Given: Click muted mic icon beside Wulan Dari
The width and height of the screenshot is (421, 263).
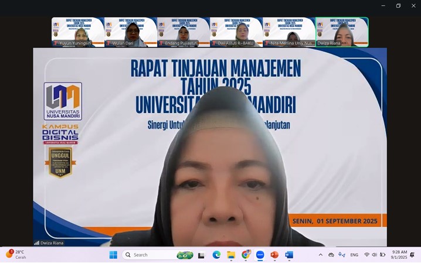Looking at the screenshot, I should (108, 43).
